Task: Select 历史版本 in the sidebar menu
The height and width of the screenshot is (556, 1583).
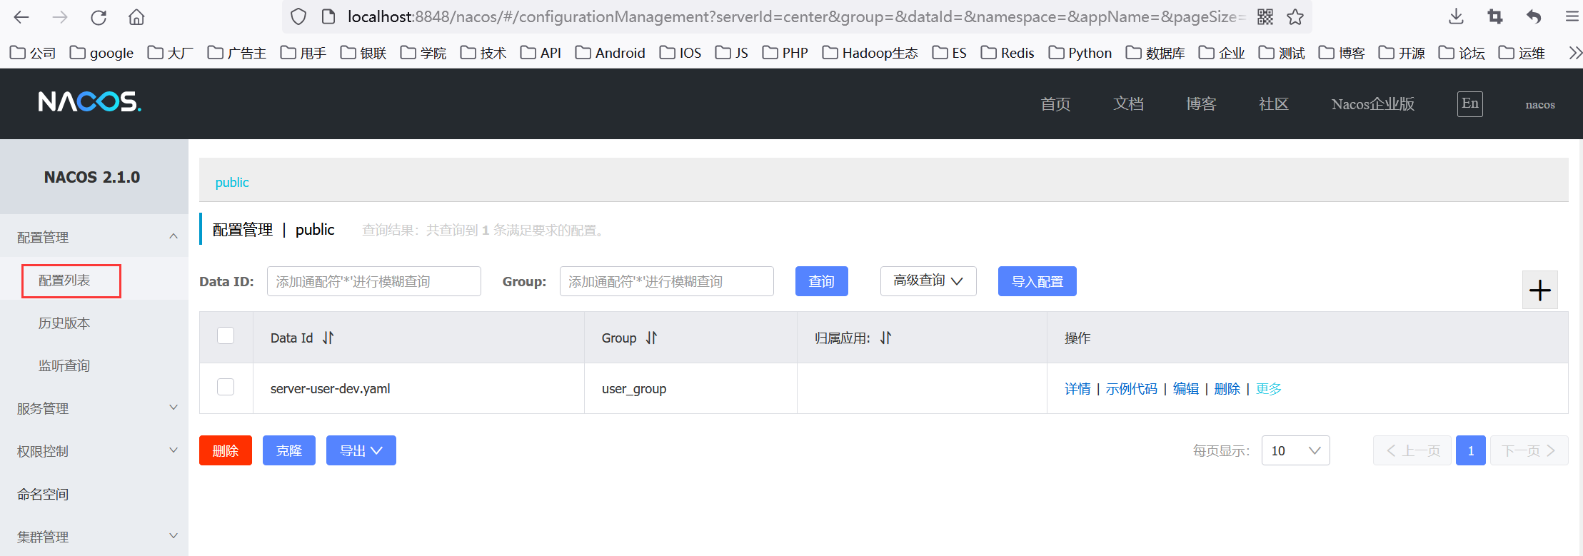Action: coord(64,323)
